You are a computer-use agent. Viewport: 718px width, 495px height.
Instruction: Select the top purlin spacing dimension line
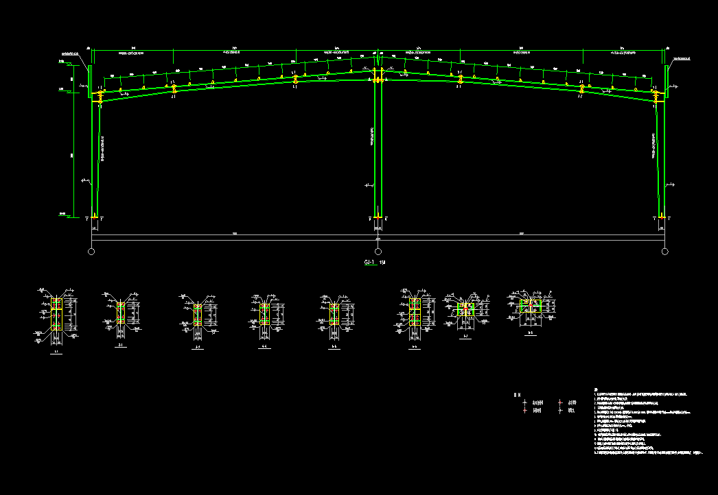point(378,49)
